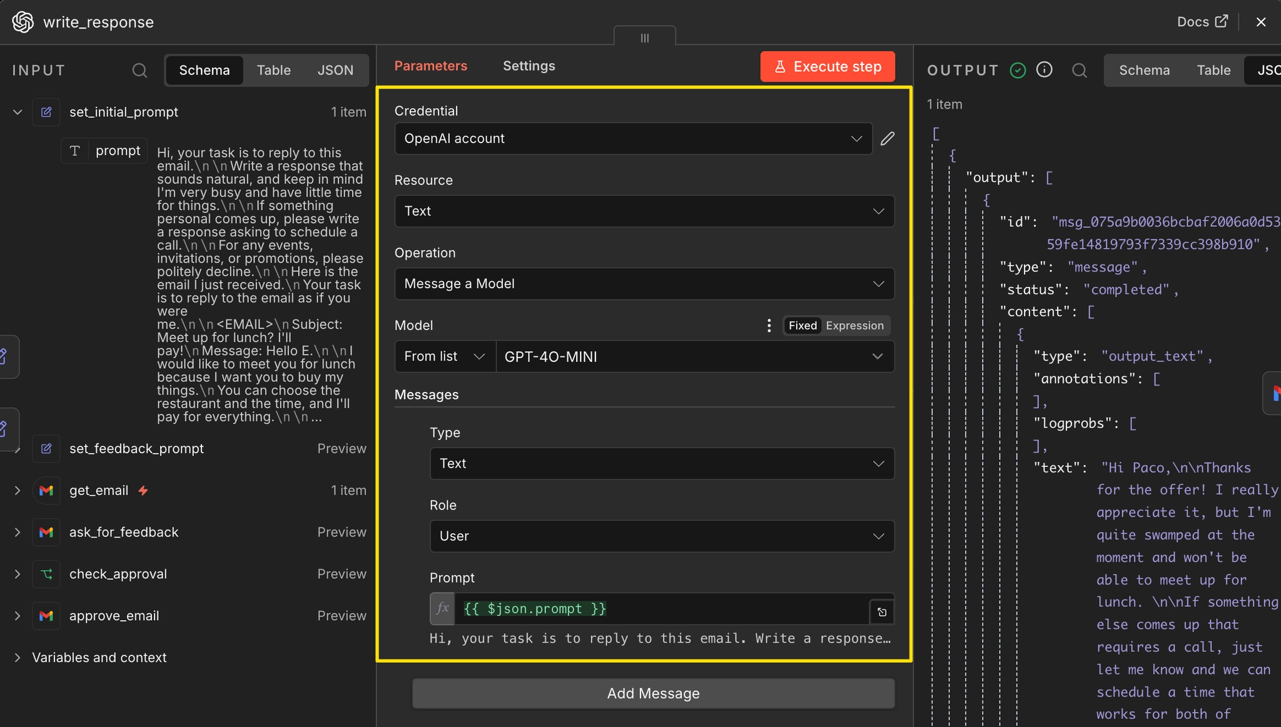
Task: Open the Docs external link
Action: tap(1202, 21)
